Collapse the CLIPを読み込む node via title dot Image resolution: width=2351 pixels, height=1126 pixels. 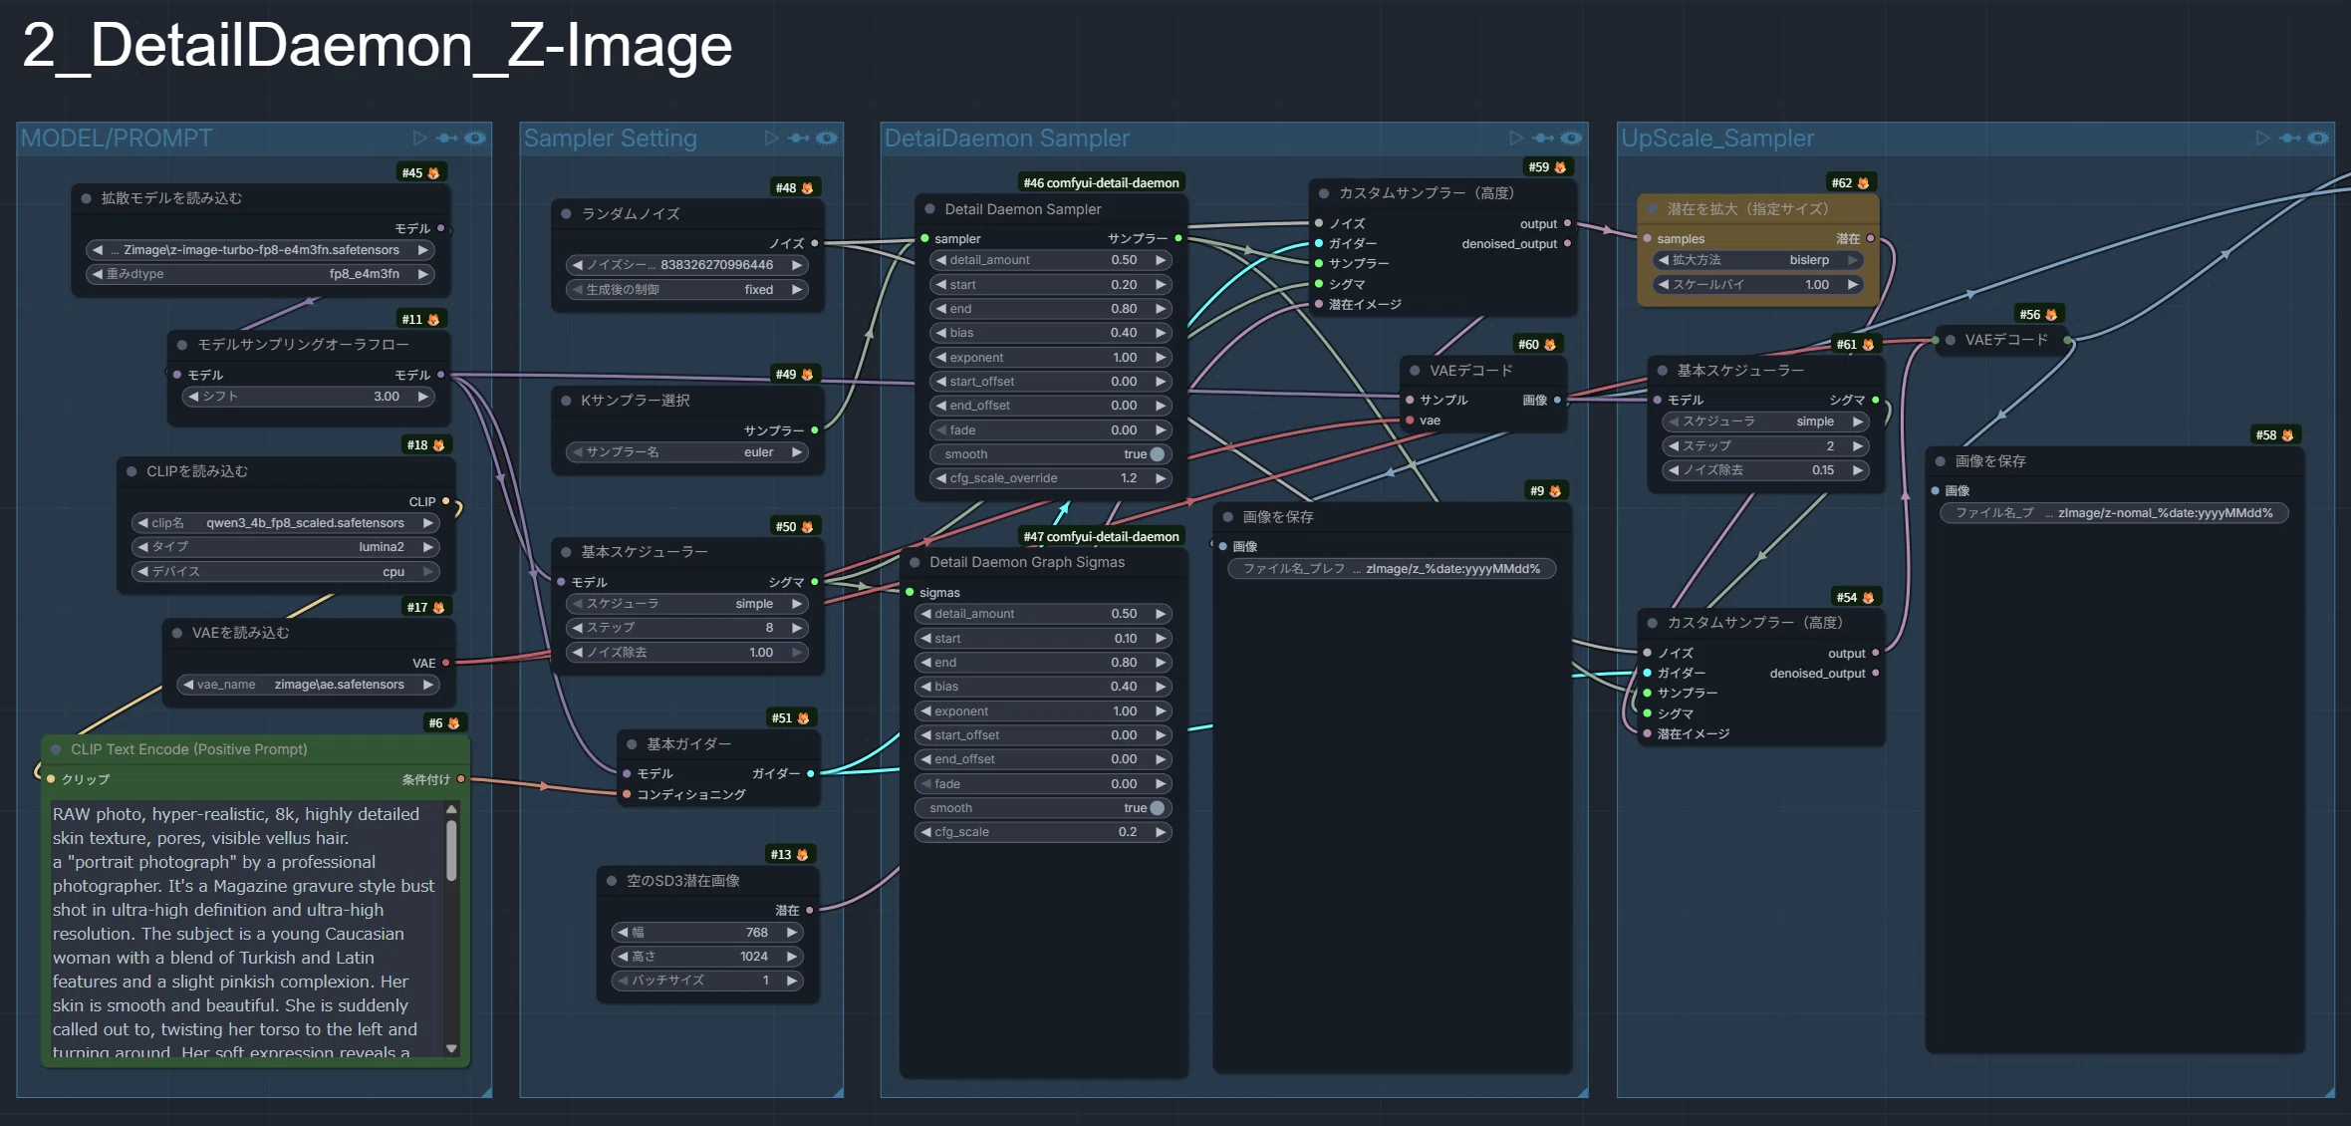point(131,471)
